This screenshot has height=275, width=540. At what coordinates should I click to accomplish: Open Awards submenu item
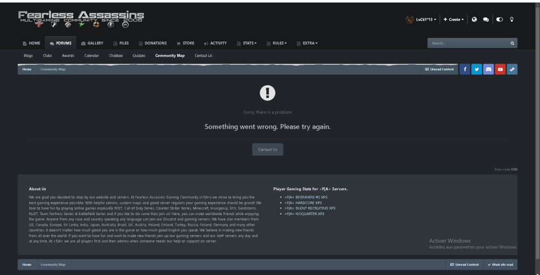[68, 56]
